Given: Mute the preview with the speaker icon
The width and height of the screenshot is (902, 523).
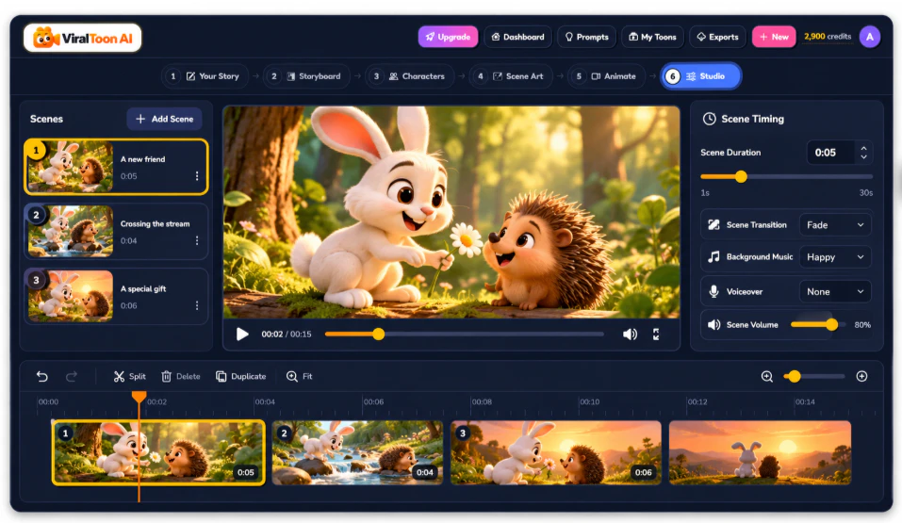Looking at the screenshot, I should (630, 335).
